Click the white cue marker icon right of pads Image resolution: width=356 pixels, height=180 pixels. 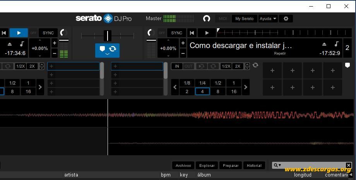(x=347, y=65)
